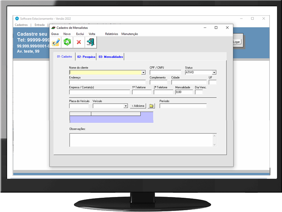Screen dimensions: 282x212
Task: Open the Relatórios menu
Action: click(111, 34)
